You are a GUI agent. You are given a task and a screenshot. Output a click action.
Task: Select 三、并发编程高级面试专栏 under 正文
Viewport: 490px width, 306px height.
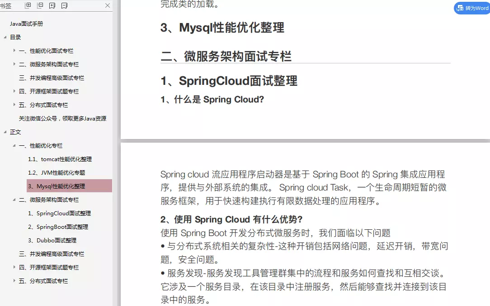point(52,254)
